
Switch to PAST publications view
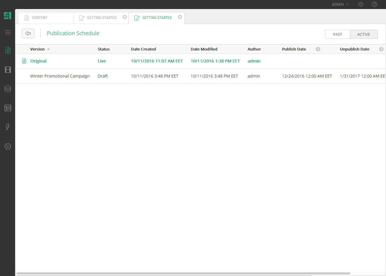337,34
